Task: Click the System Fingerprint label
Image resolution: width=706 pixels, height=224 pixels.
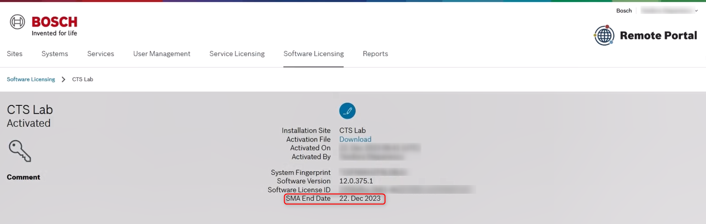Action: tap(301, 173)
